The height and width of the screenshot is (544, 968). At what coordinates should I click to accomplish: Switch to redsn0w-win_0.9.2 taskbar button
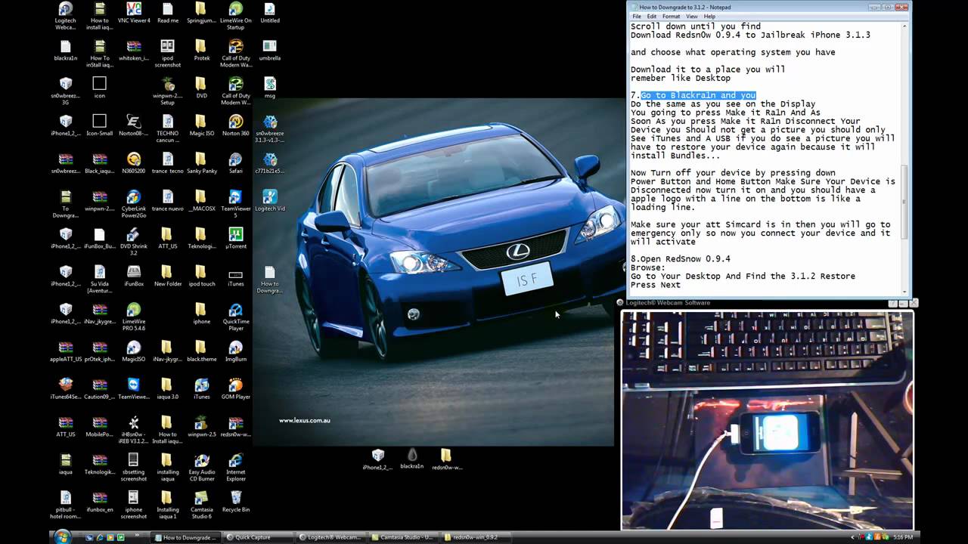[476, 537]
